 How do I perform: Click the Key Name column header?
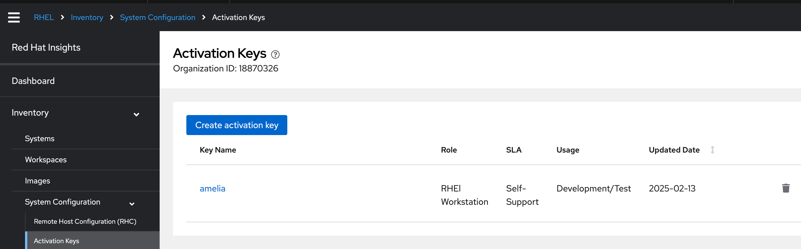click(x=218, y=150)
